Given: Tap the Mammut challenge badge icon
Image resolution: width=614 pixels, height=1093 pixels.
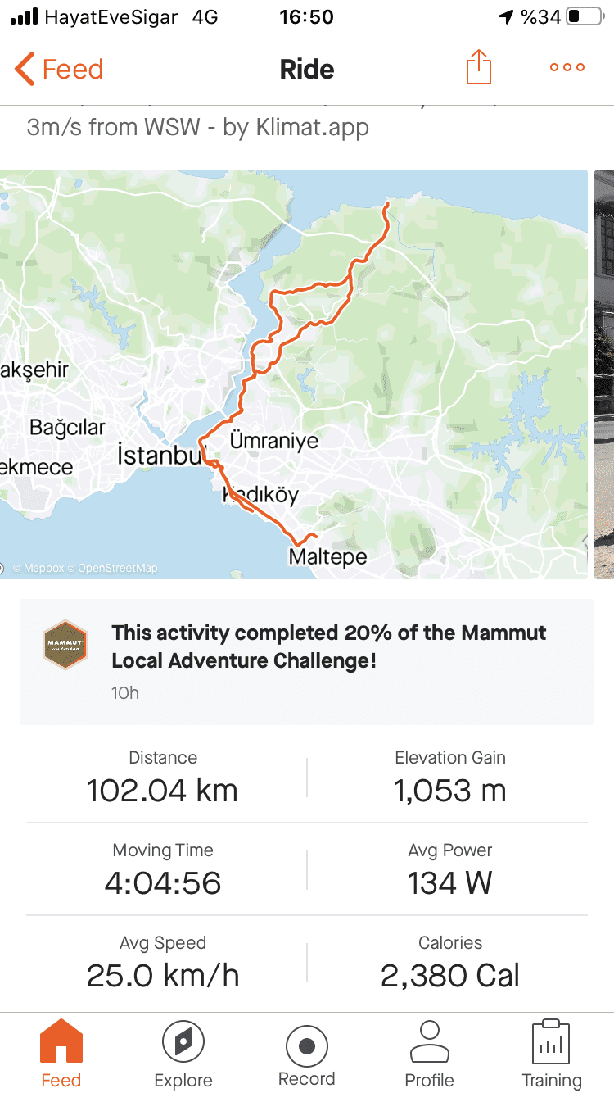Looking at the screenshot, I should (x=65, y=645).
